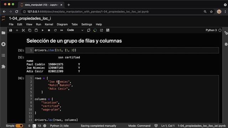Click the toolbar icon right of the Code dropdown
228x128 pixels.
89,30
